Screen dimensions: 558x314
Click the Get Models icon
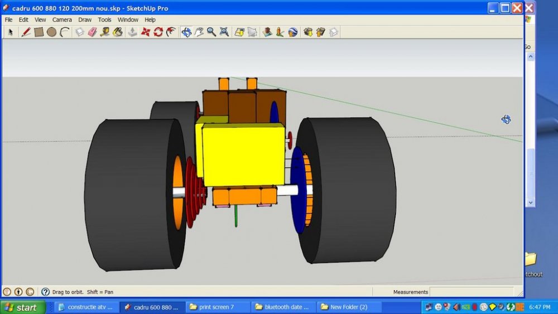pyautogui.click(x=308, y=32)
